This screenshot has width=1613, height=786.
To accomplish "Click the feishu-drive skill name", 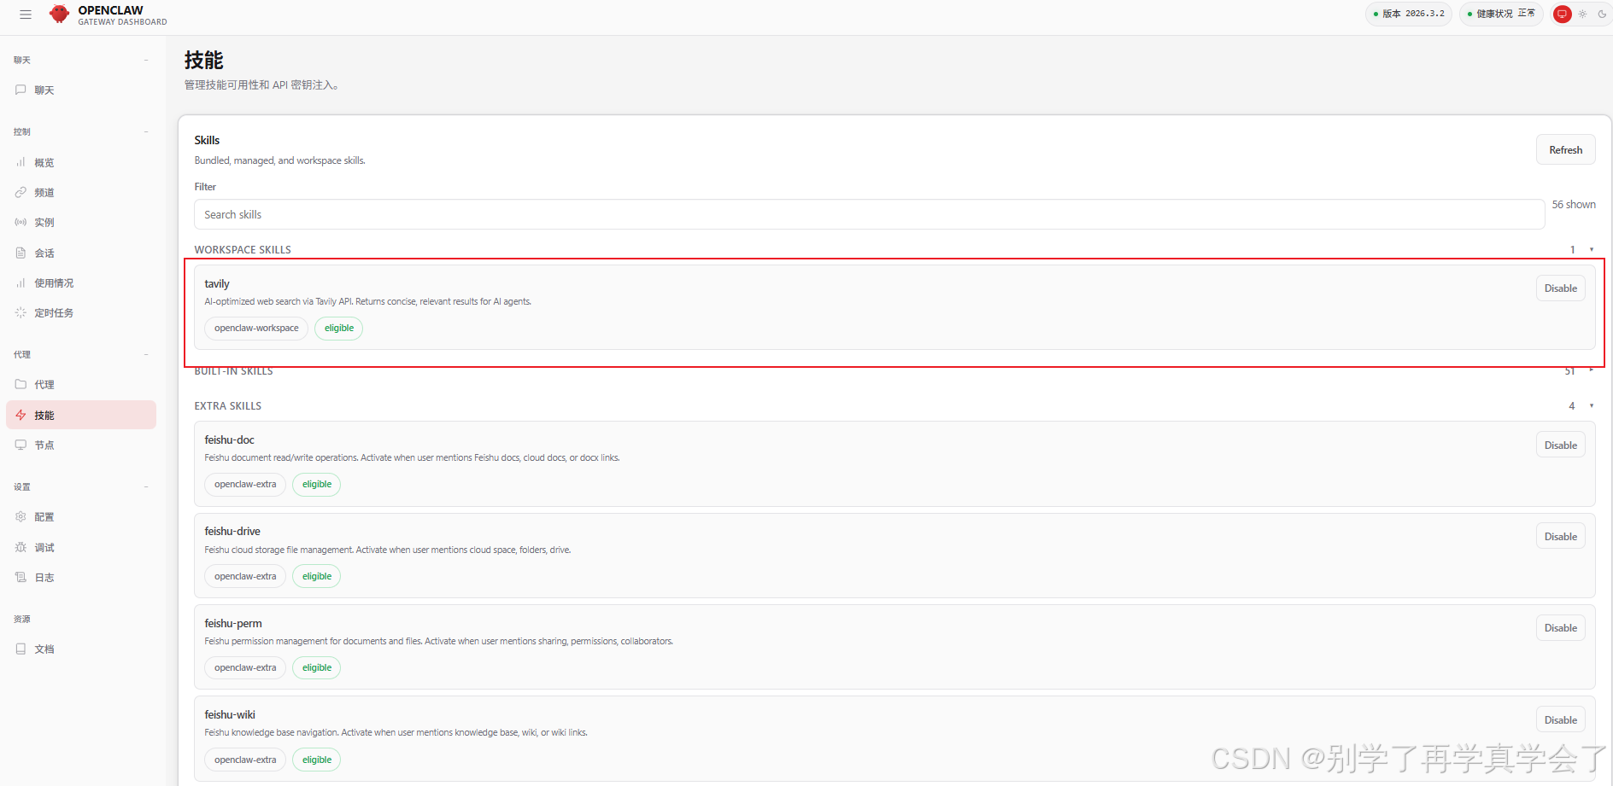I will (x=232, y=531).
